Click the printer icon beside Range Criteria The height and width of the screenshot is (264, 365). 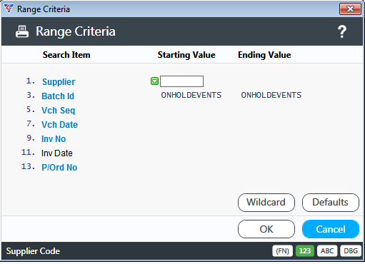click(22, 31)
